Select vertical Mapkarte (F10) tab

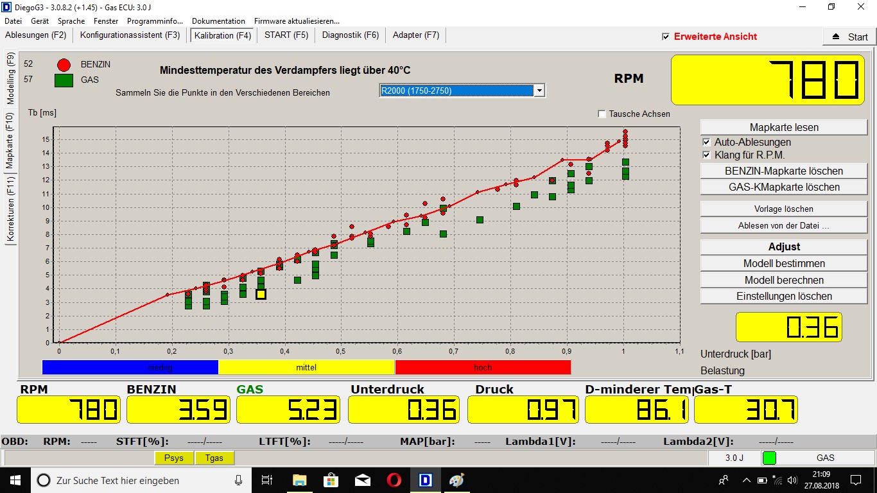click(10, 140)
